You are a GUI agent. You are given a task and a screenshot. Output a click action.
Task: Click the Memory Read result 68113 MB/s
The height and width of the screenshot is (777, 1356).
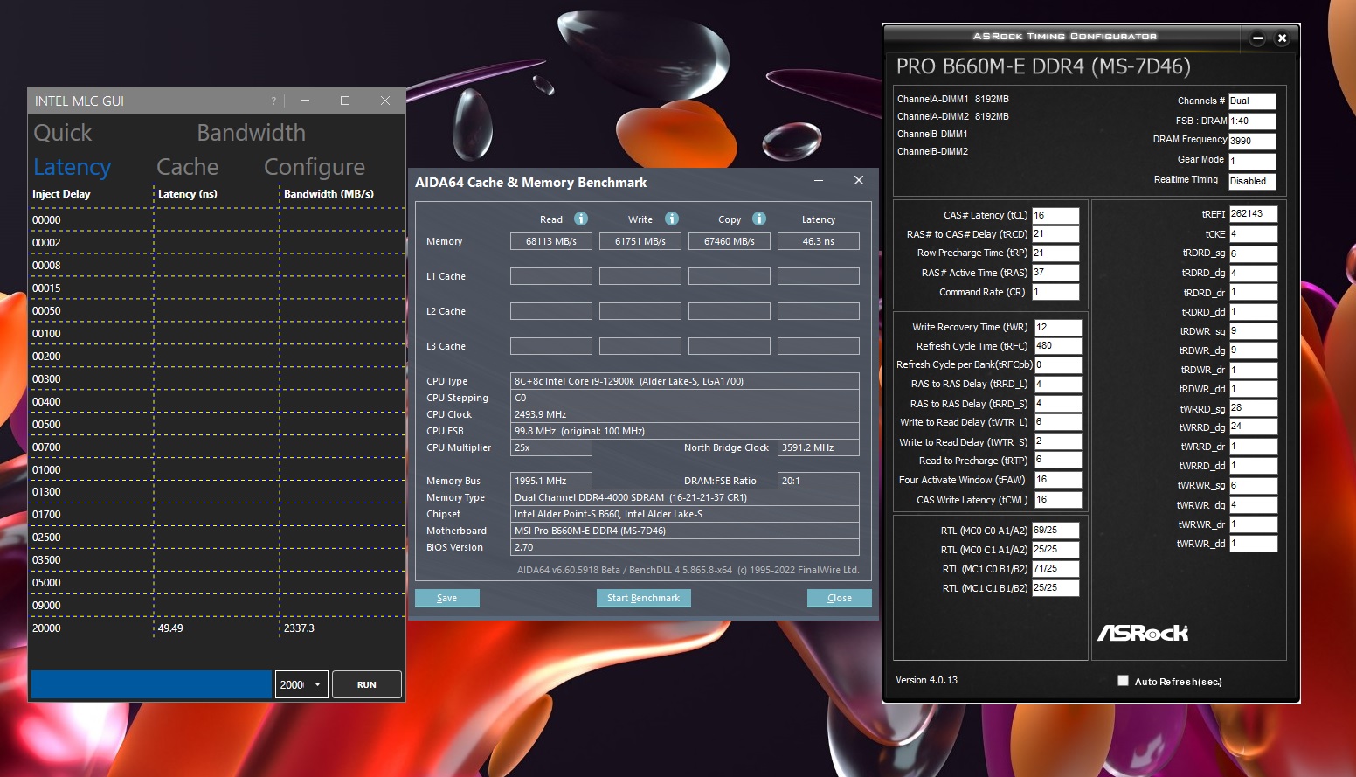click(551, 241)
